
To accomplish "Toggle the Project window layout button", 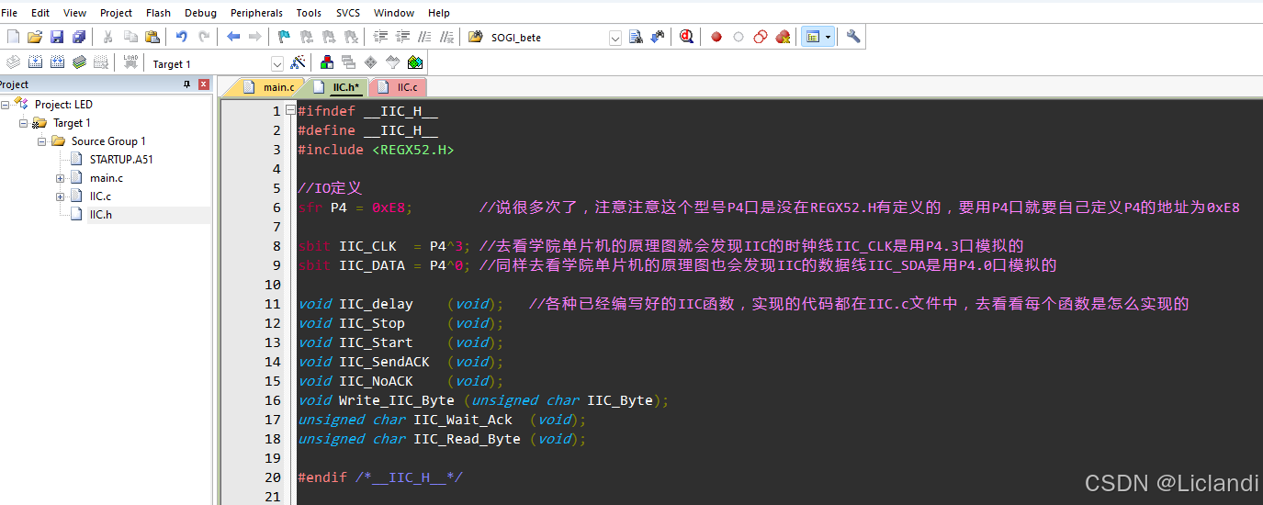I will [812, 37].
